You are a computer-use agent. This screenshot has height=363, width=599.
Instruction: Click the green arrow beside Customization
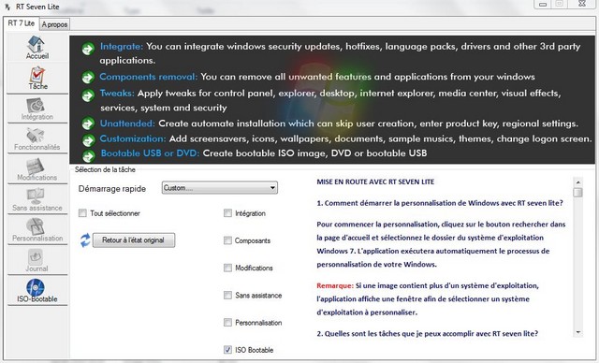[x=88, y=139]
